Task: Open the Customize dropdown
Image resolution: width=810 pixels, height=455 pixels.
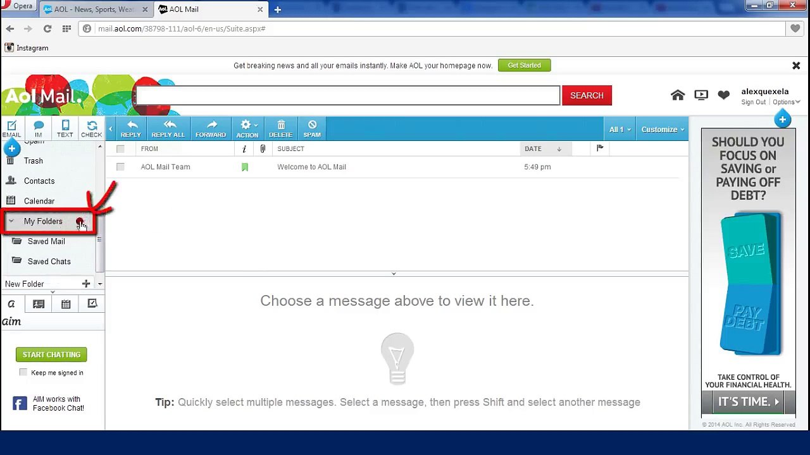Action: 663,130
